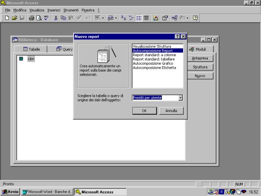Switch to Microsoft Word taskbar button
This screenshot has height=196, width=261.
[x=47, y=192]
